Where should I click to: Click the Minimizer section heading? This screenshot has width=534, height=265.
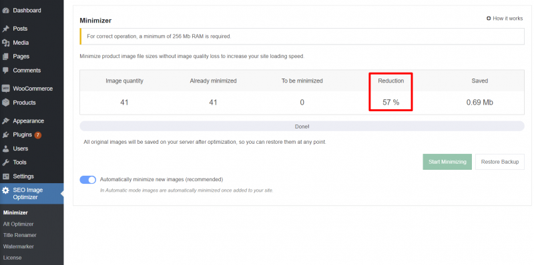[95, 21]
